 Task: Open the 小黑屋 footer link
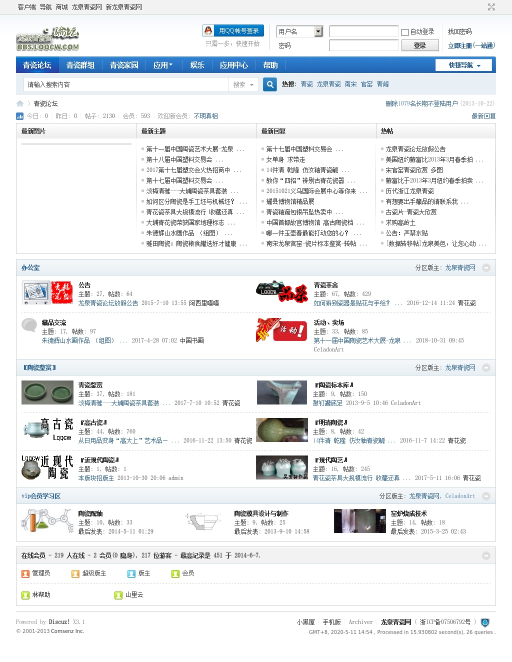coord(305,622)
